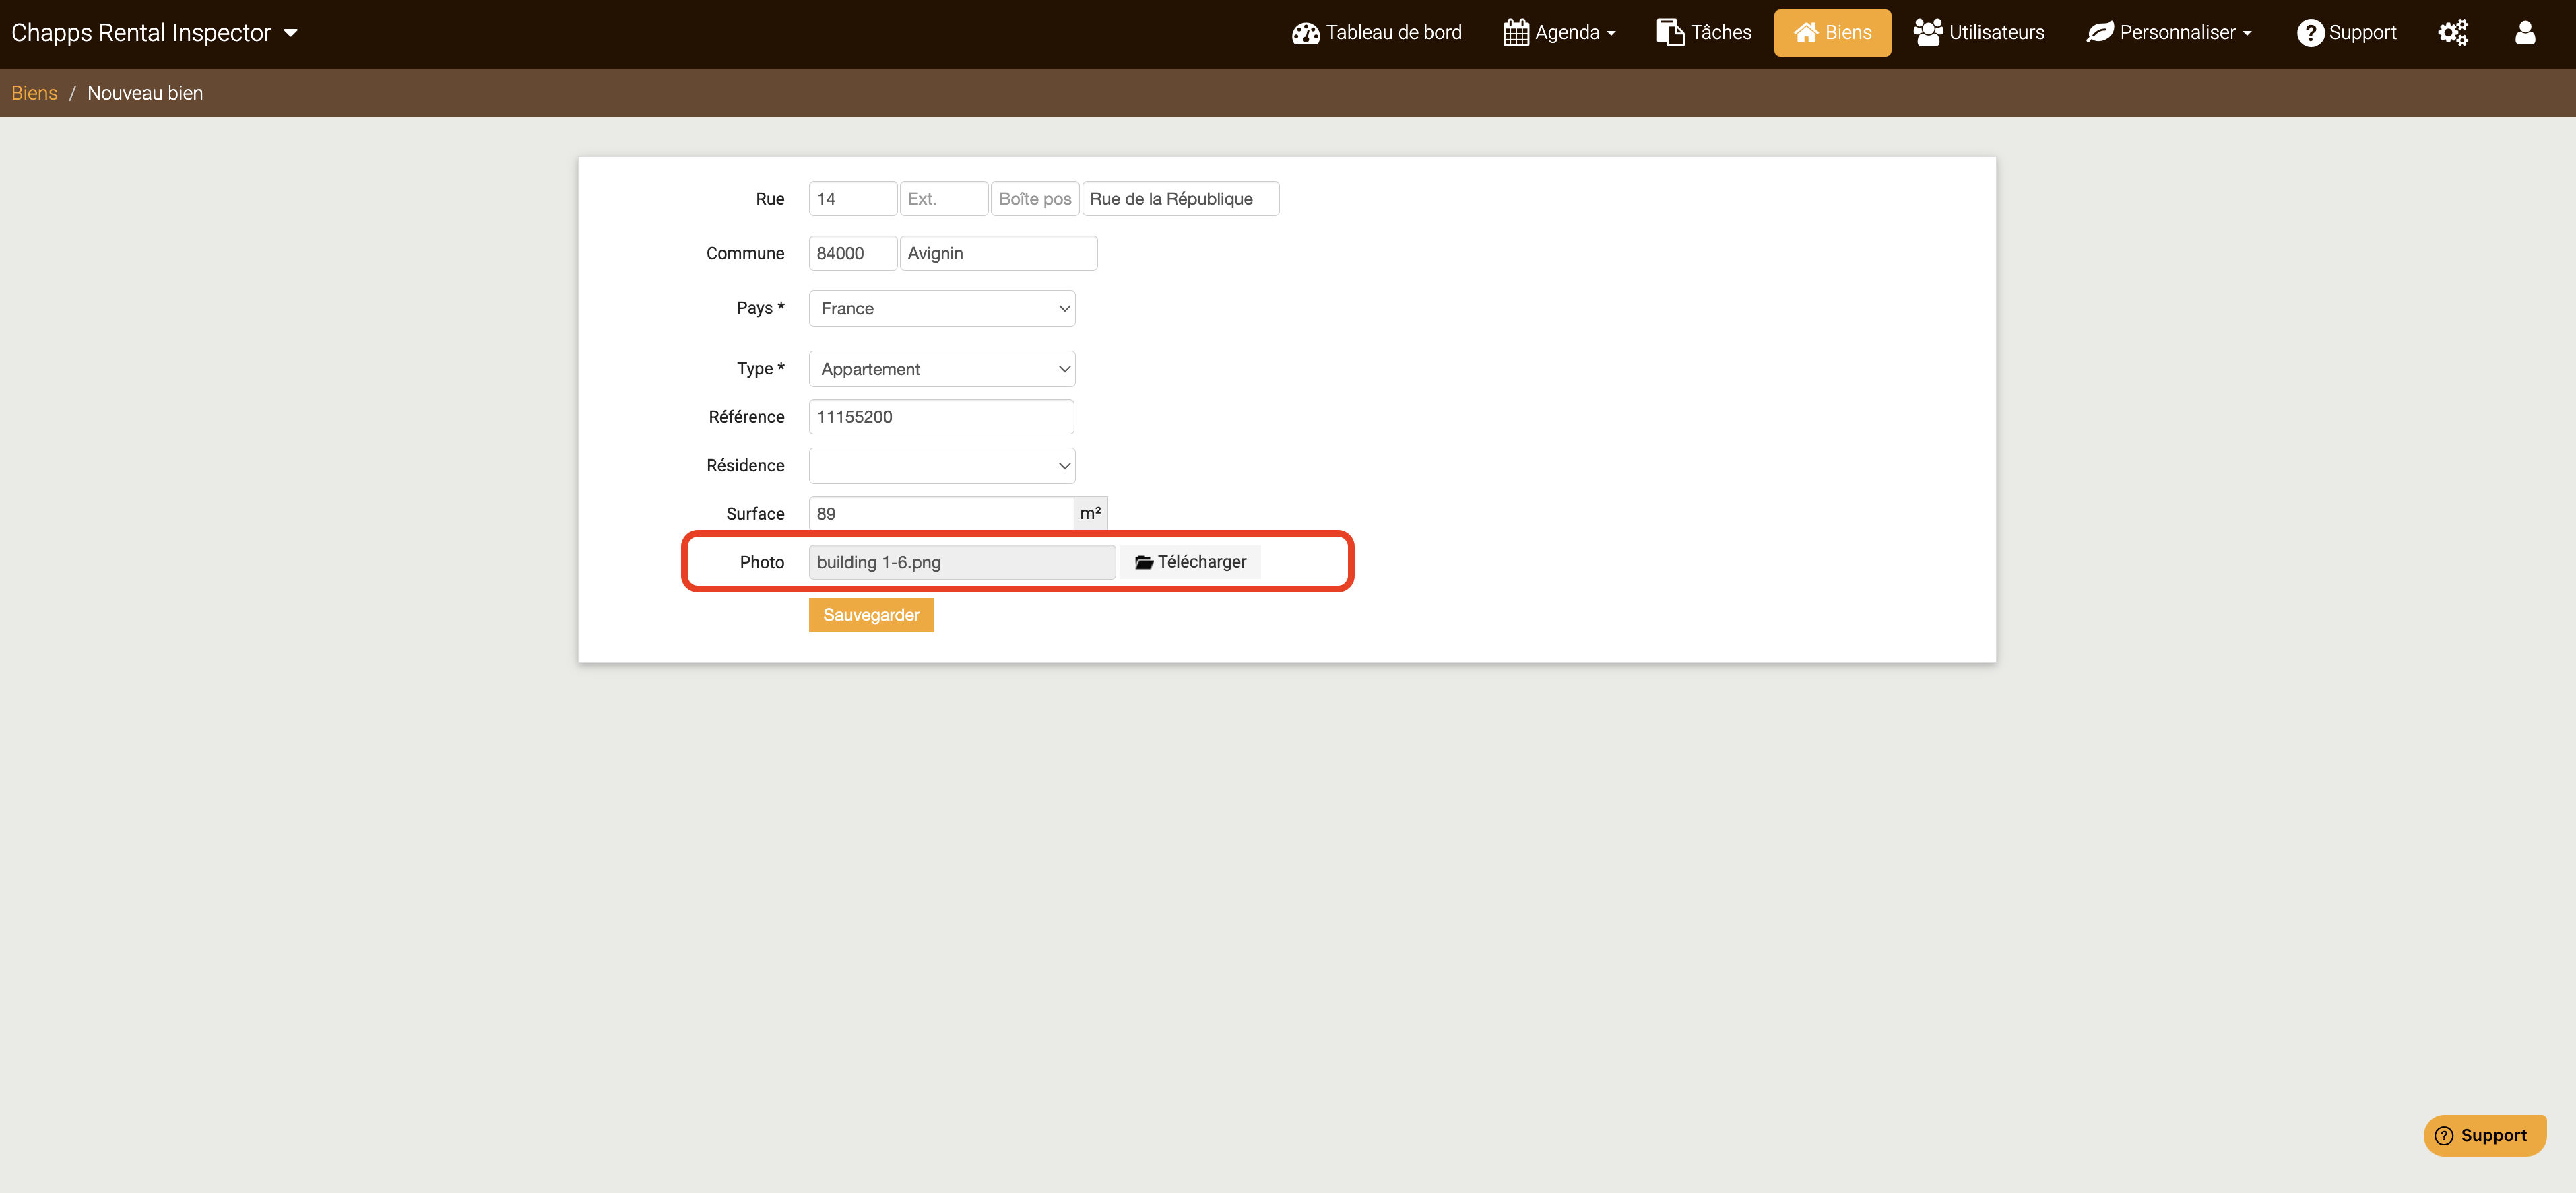Viewport: 2576px width, 1193px height.
Task: Click the Surface field with 89
Action: click(x=941, y=514)
